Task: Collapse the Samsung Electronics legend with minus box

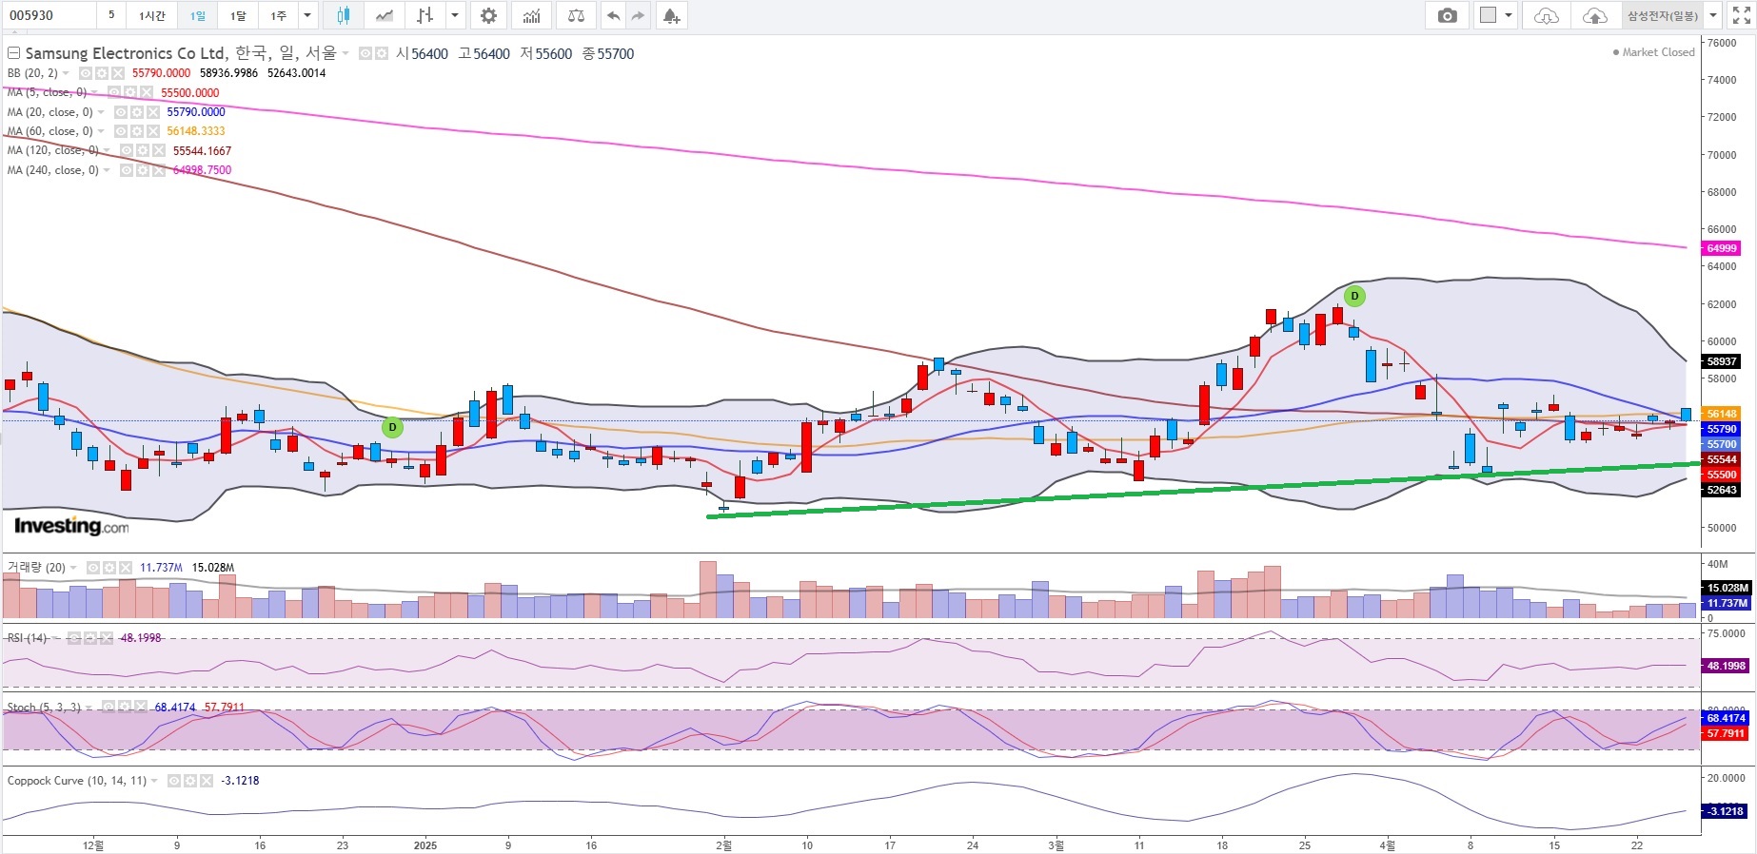Action: click(x=13, y=53)
